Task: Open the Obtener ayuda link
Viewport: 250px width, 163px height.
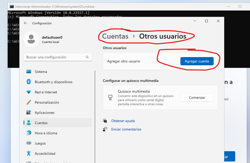Action: click(123, 121)
